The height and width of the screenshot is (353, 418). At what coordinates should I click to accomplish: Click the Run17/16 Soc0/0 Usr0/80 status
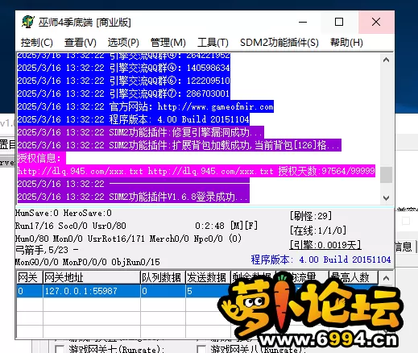(x=71, y=226)
